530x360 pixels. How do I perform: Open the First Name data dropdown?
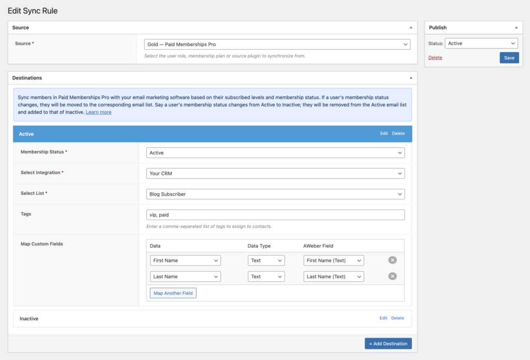[x=185, y=260]
